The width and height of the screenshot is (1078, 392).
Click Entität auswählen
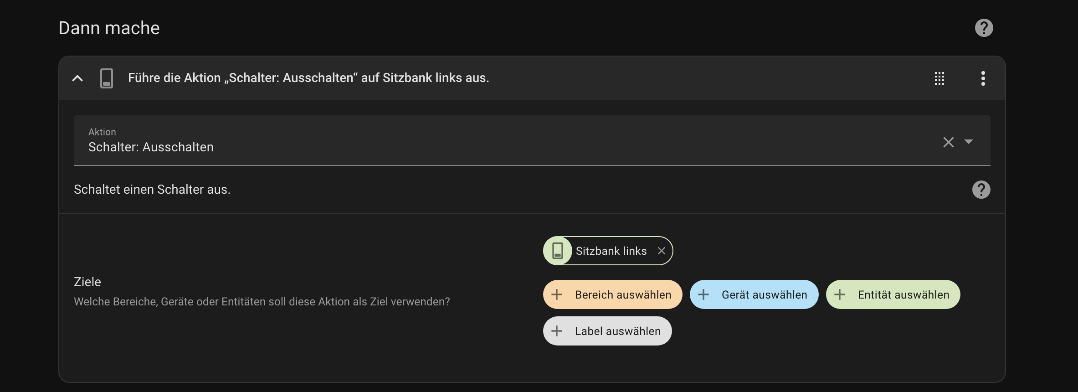893,294
